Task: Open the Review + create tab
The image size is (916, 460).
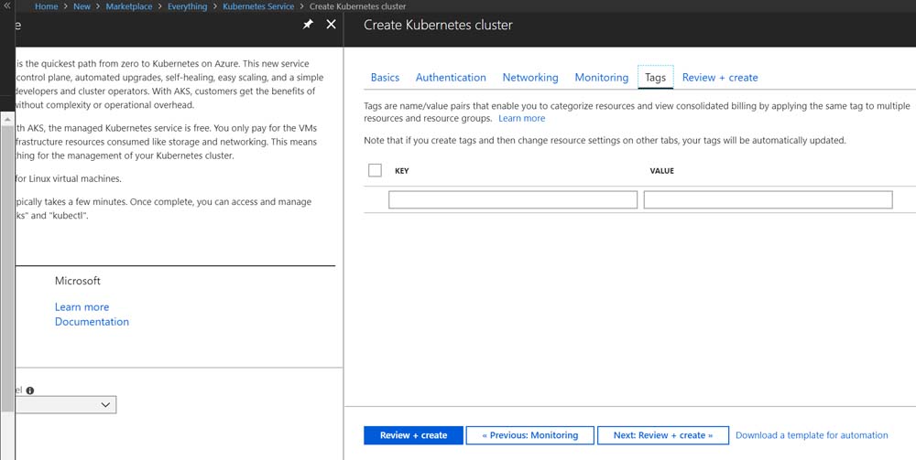Action: point(720,78)
